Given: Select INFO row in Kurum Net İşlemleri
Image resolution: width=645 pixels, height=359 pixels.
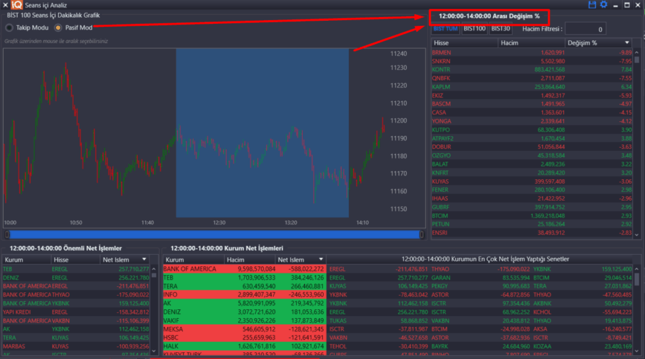Looking at the screenshot, I should click(x=245, y=294).
